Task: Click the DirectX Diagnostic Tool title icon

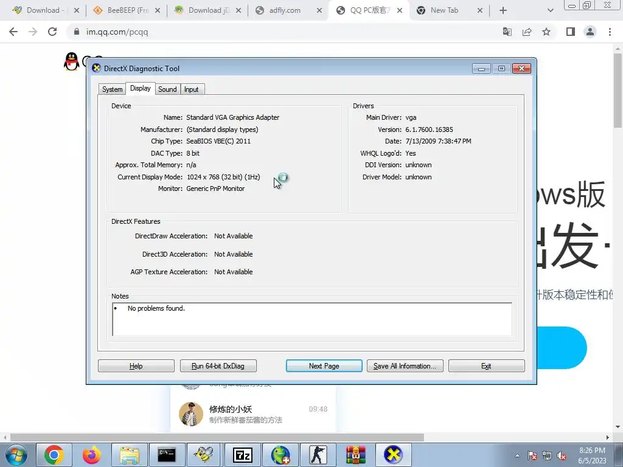Action: [x=96, y=68]
